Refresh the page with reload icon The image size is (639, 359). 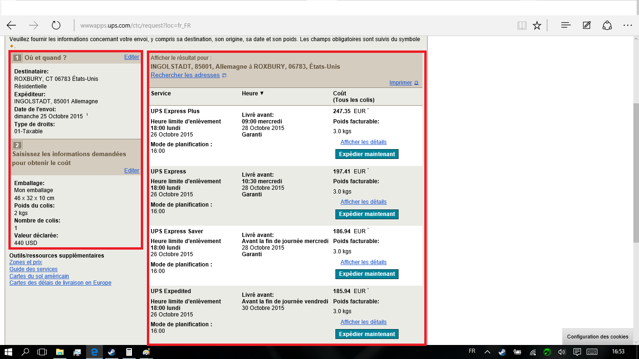tap(56, 25)
